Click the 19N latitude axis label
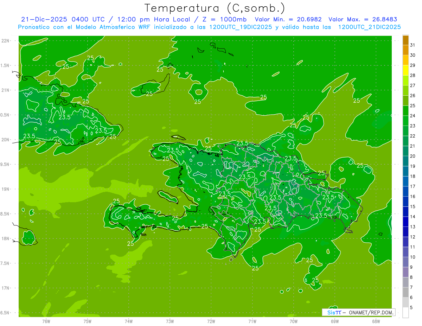This screenshot has height=326, width=422. tap(6, 189)
